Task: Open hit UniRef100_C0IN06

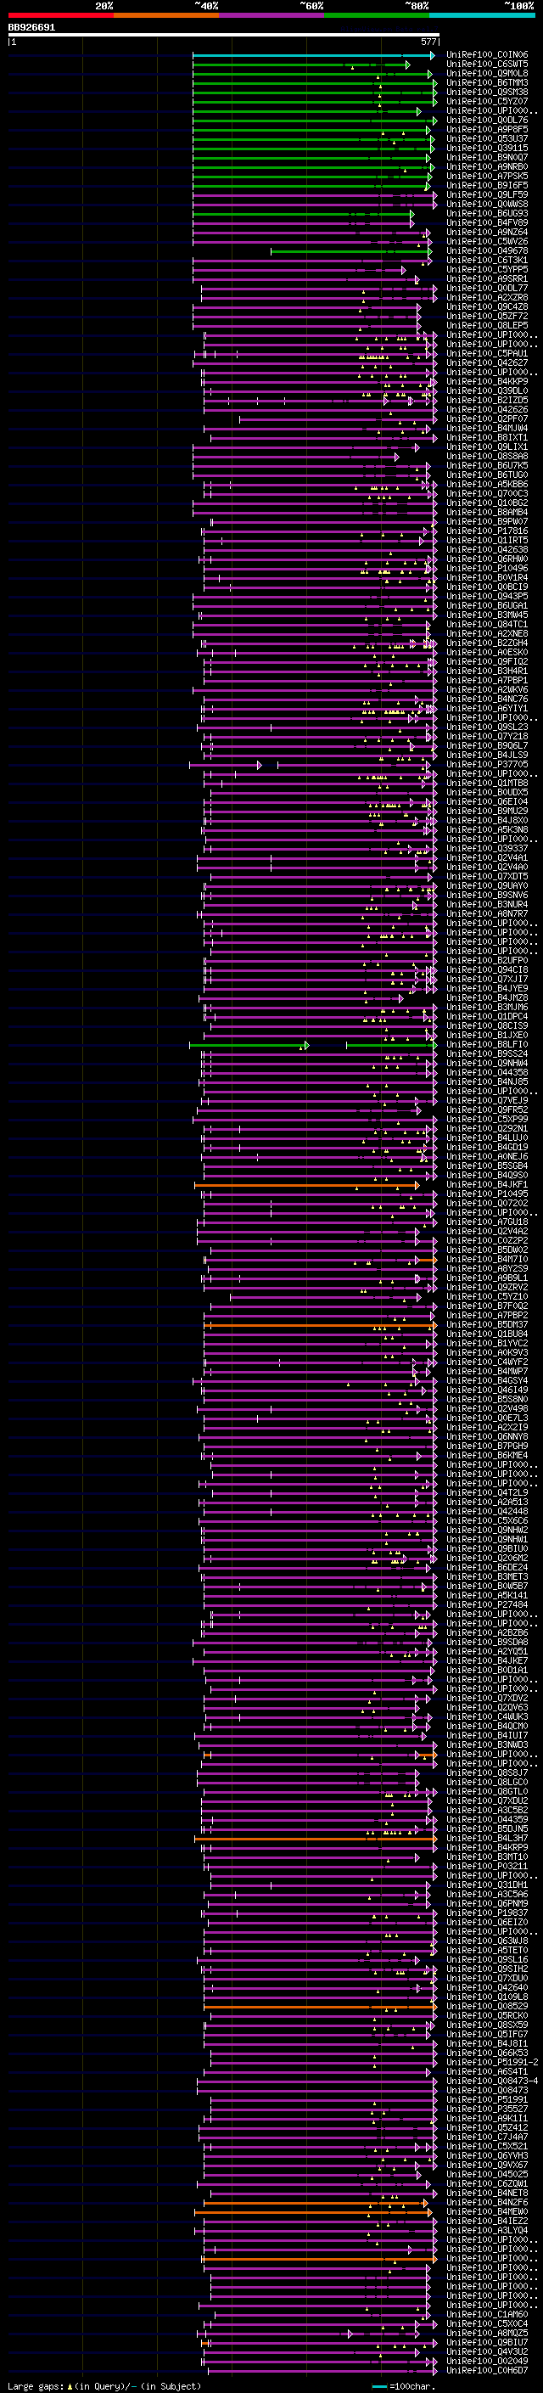Action: point(487,55)
